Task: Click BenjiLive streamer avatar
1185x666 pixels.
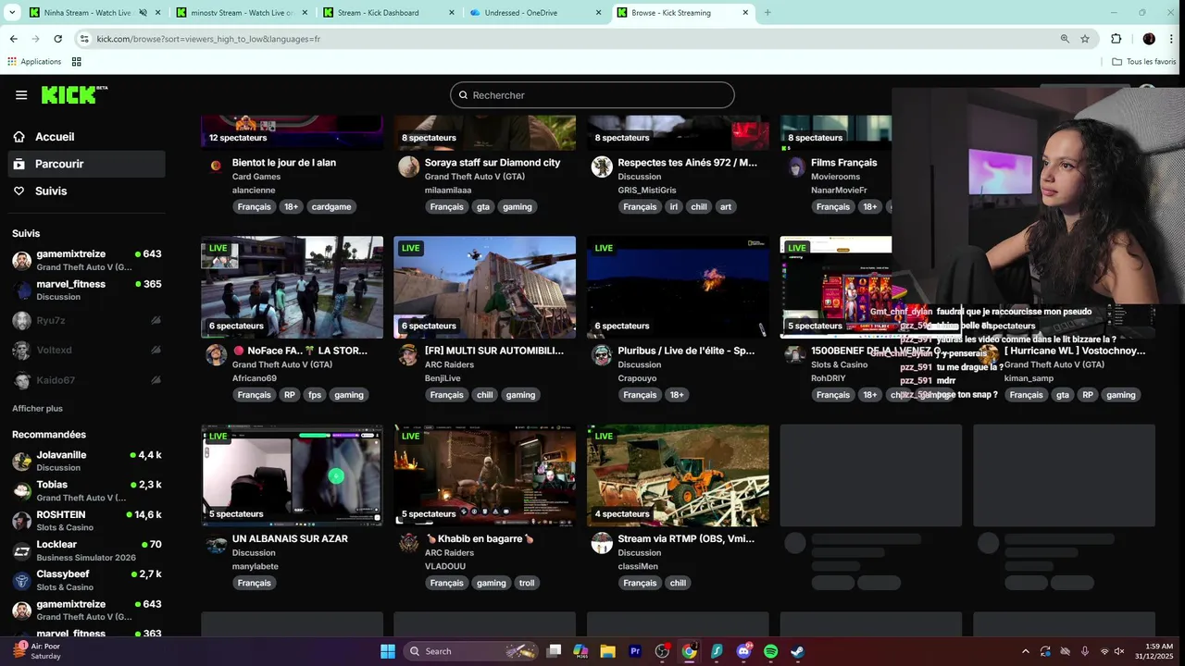Action: (408, 355)
